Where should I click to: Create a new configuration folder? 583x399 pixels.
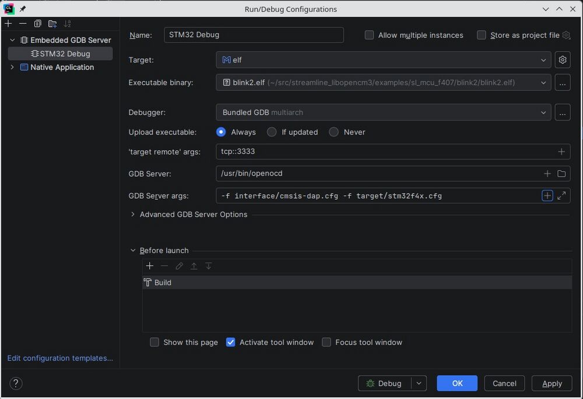click(x=52, y=23)
